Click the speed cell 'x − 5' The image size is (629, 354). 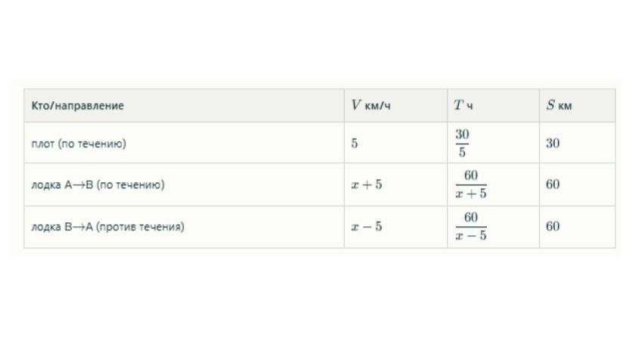pyautogui.click(x=367, y=227)
